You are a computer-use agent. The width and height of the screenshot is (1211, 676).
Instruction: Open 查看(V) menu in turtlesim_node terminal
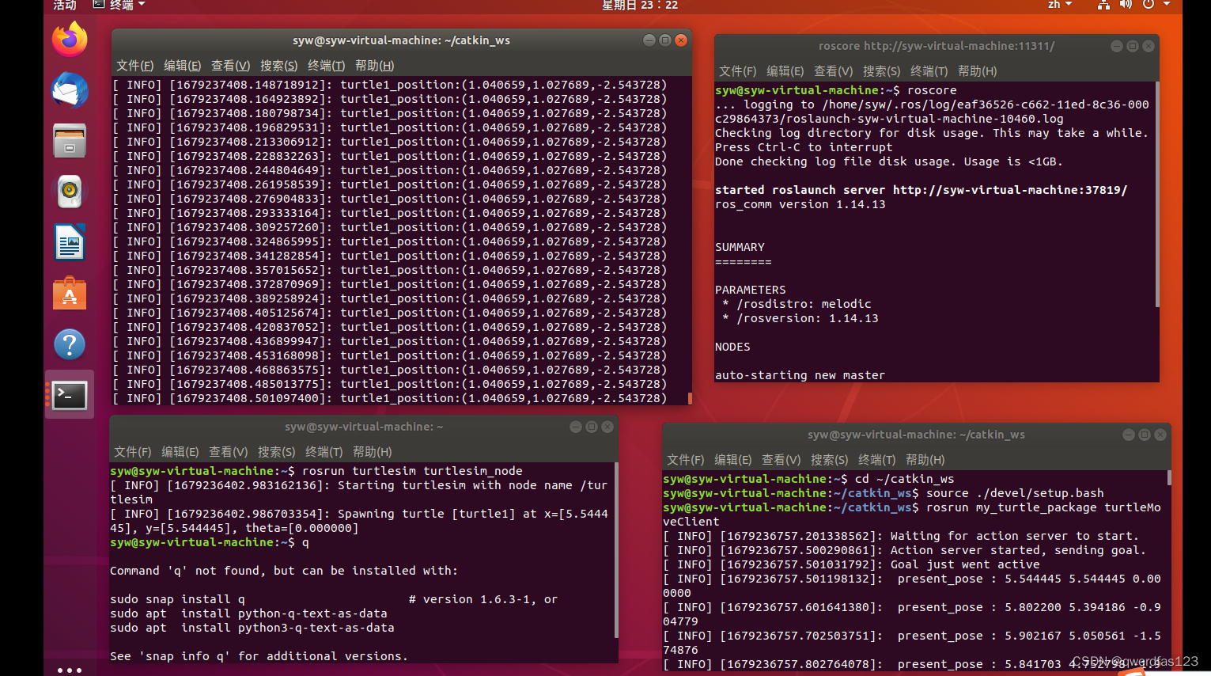pyautogui.click(x=228, y=452)
